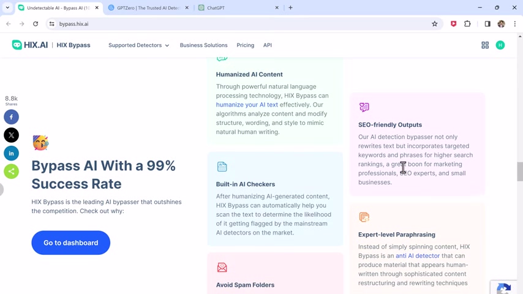Click the Go to dashboard button
Screen dimensions: 523x294
70,243
